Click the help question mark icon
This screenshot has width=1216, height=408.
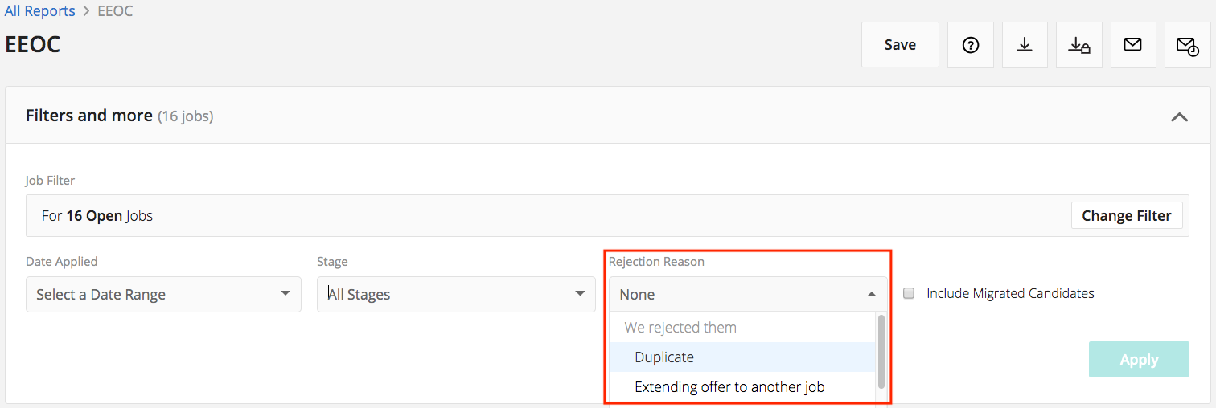click(971, 45)
